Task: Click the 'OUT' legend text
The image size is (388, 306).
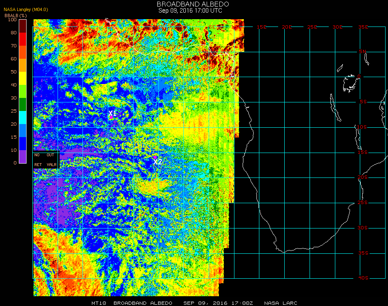Action: coord(50,155)
